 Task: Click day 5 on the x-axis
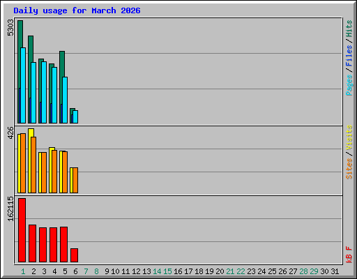(x=65, y=271)
